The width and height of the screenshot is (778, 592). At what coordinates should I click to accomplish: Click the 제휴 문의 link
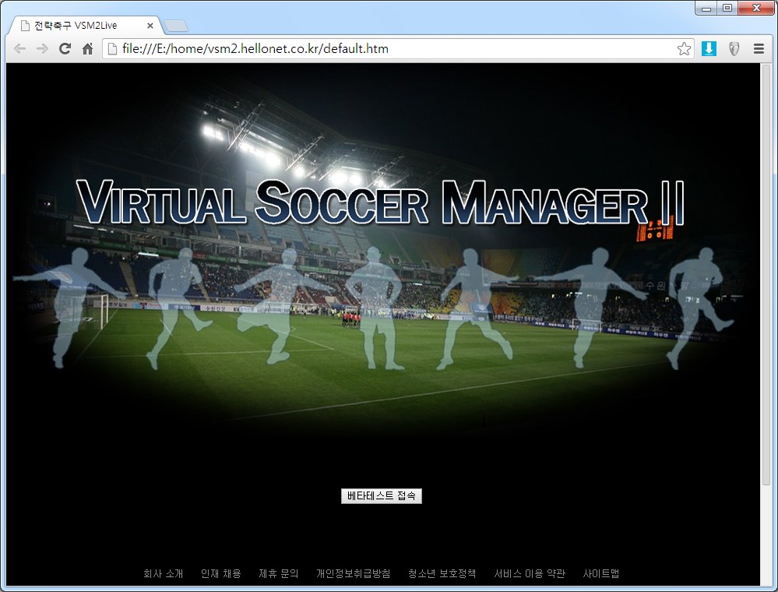tap(278, 574)
